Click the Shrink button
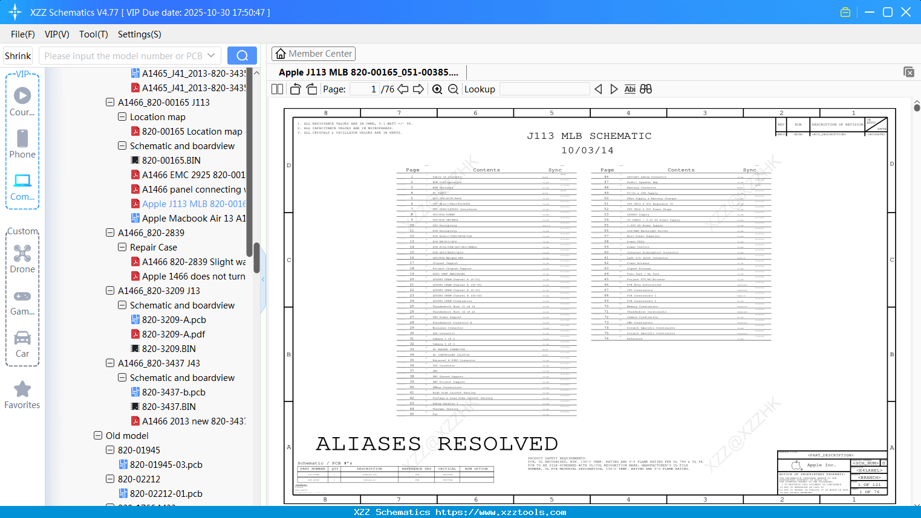 (x=18, y=56)
